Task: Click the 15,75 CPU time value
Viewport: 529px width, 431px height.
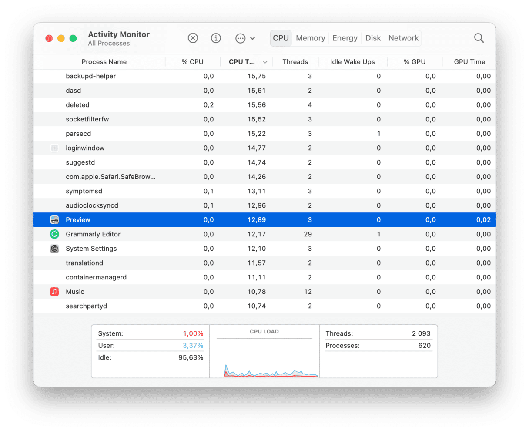Action: (x=257, y=76)
